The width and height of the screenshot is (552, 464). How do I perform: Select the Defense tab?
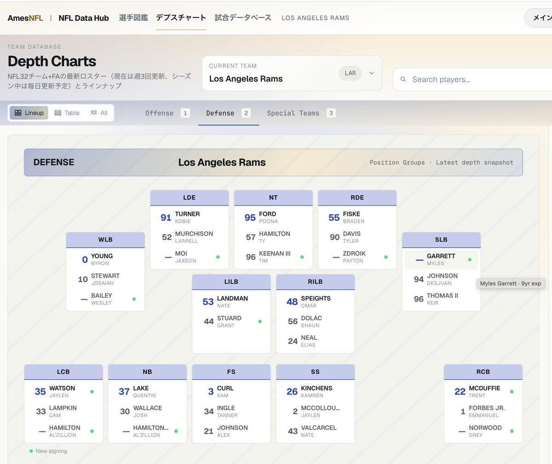click(228, 113)
